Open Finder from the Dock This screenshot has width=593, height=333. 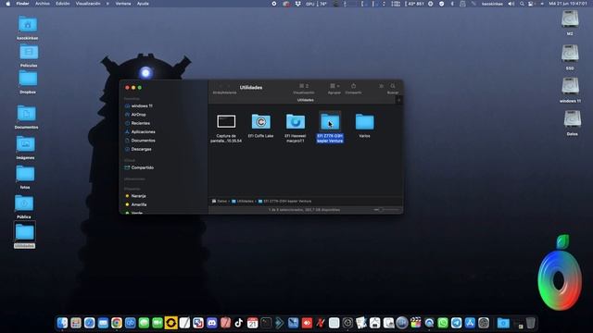pyautogui.click(x=62, y=323)
